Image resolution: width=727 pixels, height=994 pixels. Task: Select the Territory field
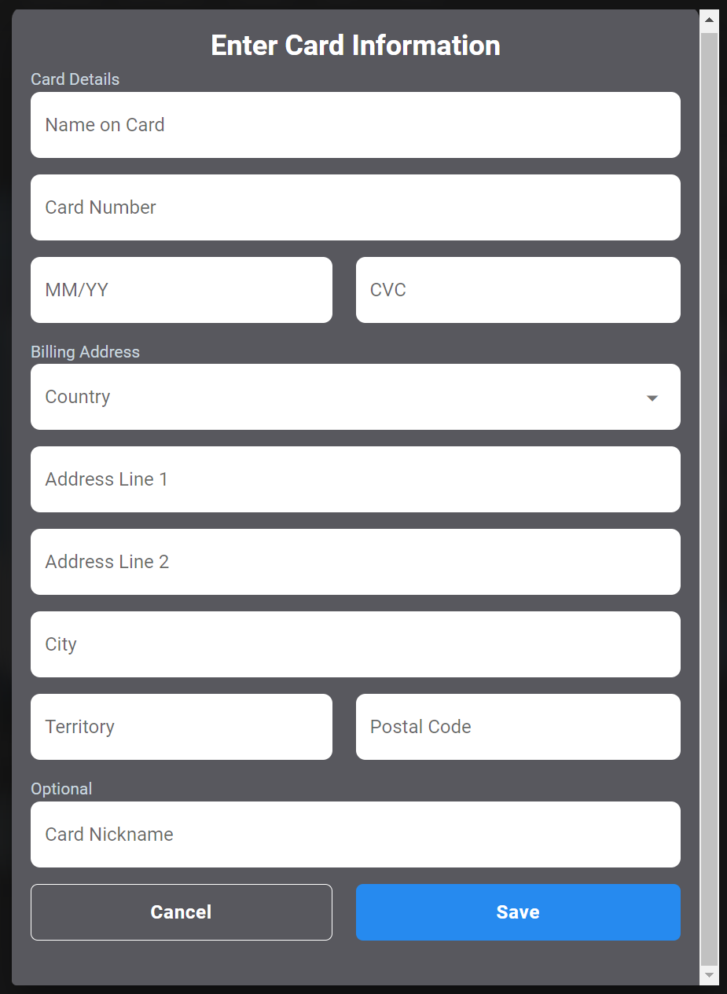pyautogui.click(x=182, y=727)
